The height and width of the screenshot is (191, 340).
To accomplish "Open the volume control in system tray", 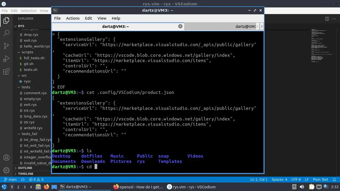I will [301, 187].
